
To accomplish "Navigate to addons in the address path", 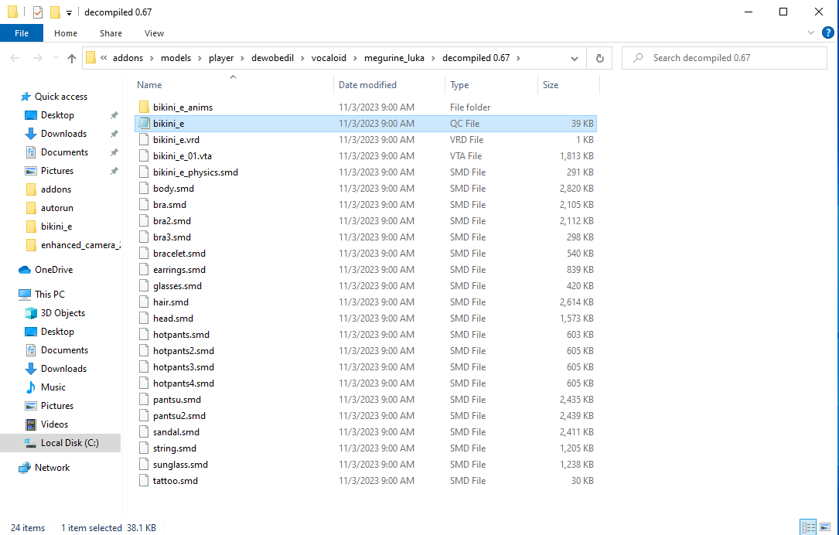I will coord(128,58).
